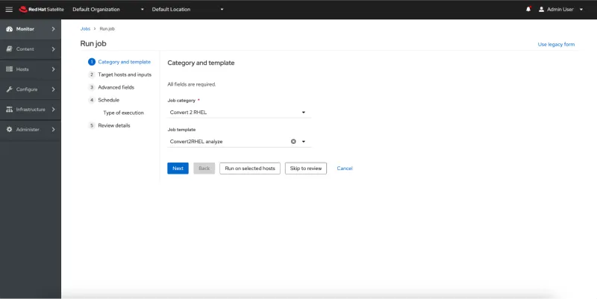This screenshot has height=299, width=597.
Task: Open the Default Location dropdown
Action: tap(187, 9)
